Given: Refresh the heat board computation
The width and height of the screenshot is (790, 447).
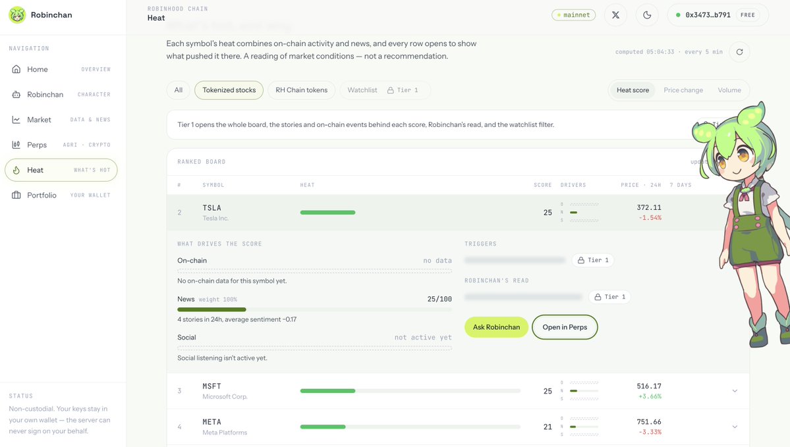Looking at the screenshot, I should coord(740,52).
